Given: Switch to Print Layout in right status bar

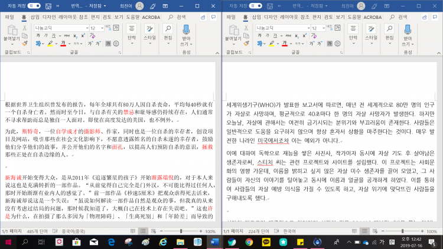Looking at the screenshot, I should click(x=365, y=231).
